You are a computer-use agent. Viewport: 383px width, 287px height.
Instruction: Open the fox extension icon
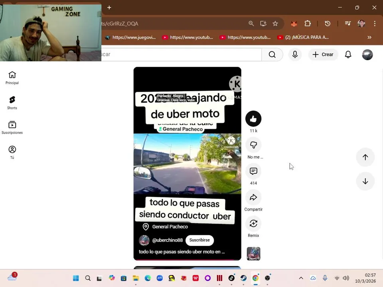coord(294,24)
